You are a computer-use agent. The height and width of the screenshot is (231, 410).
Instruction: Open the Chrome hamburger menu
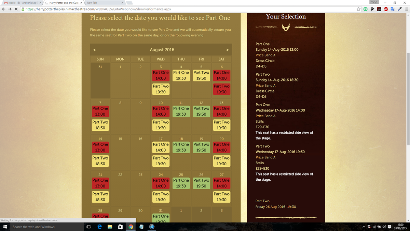(406, 9)
